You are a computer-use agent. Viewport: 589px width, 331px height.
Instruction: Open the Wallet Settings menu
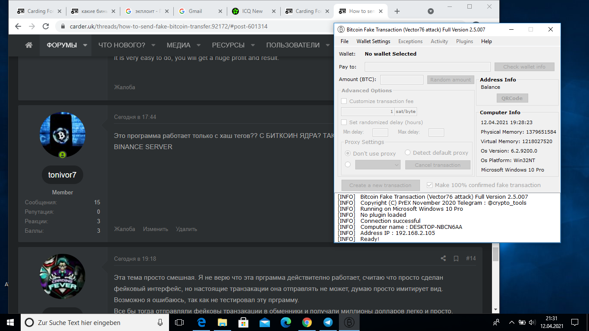click(373, 41)
